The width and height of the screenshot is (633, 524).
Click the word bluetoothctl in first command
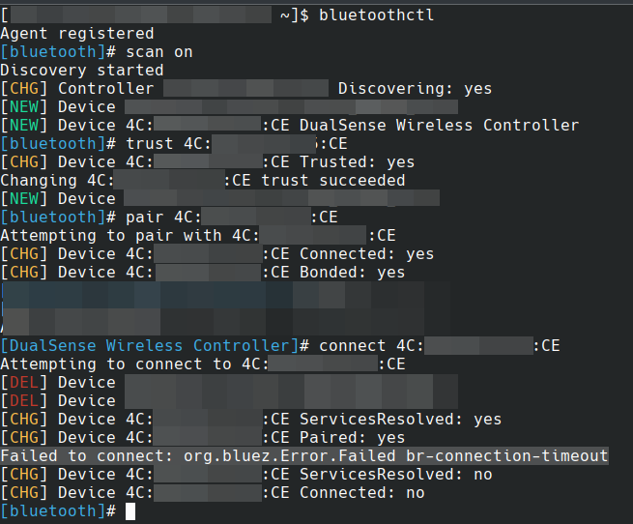[376, 15]
